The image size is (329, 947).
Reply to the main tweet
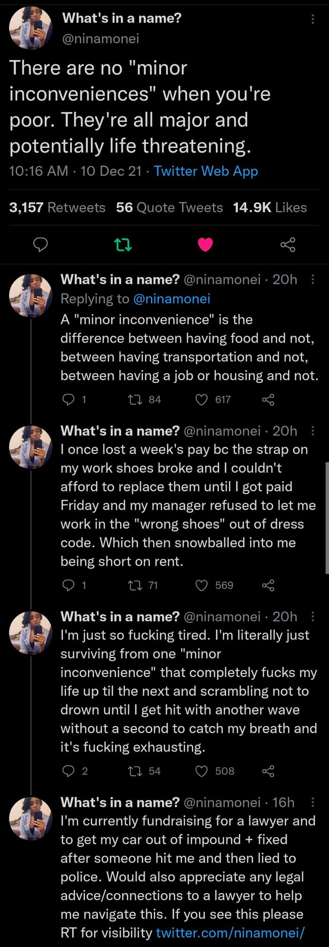pos(40,245)
